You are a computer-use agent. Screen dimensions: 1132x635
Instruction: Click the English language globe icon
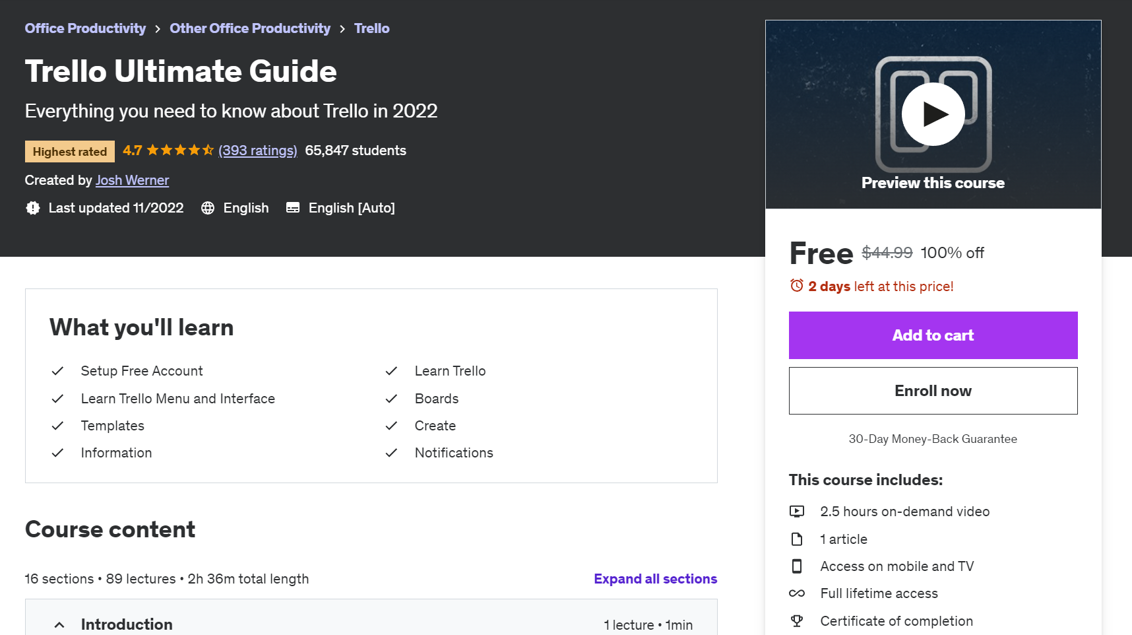tap(208, 208)
